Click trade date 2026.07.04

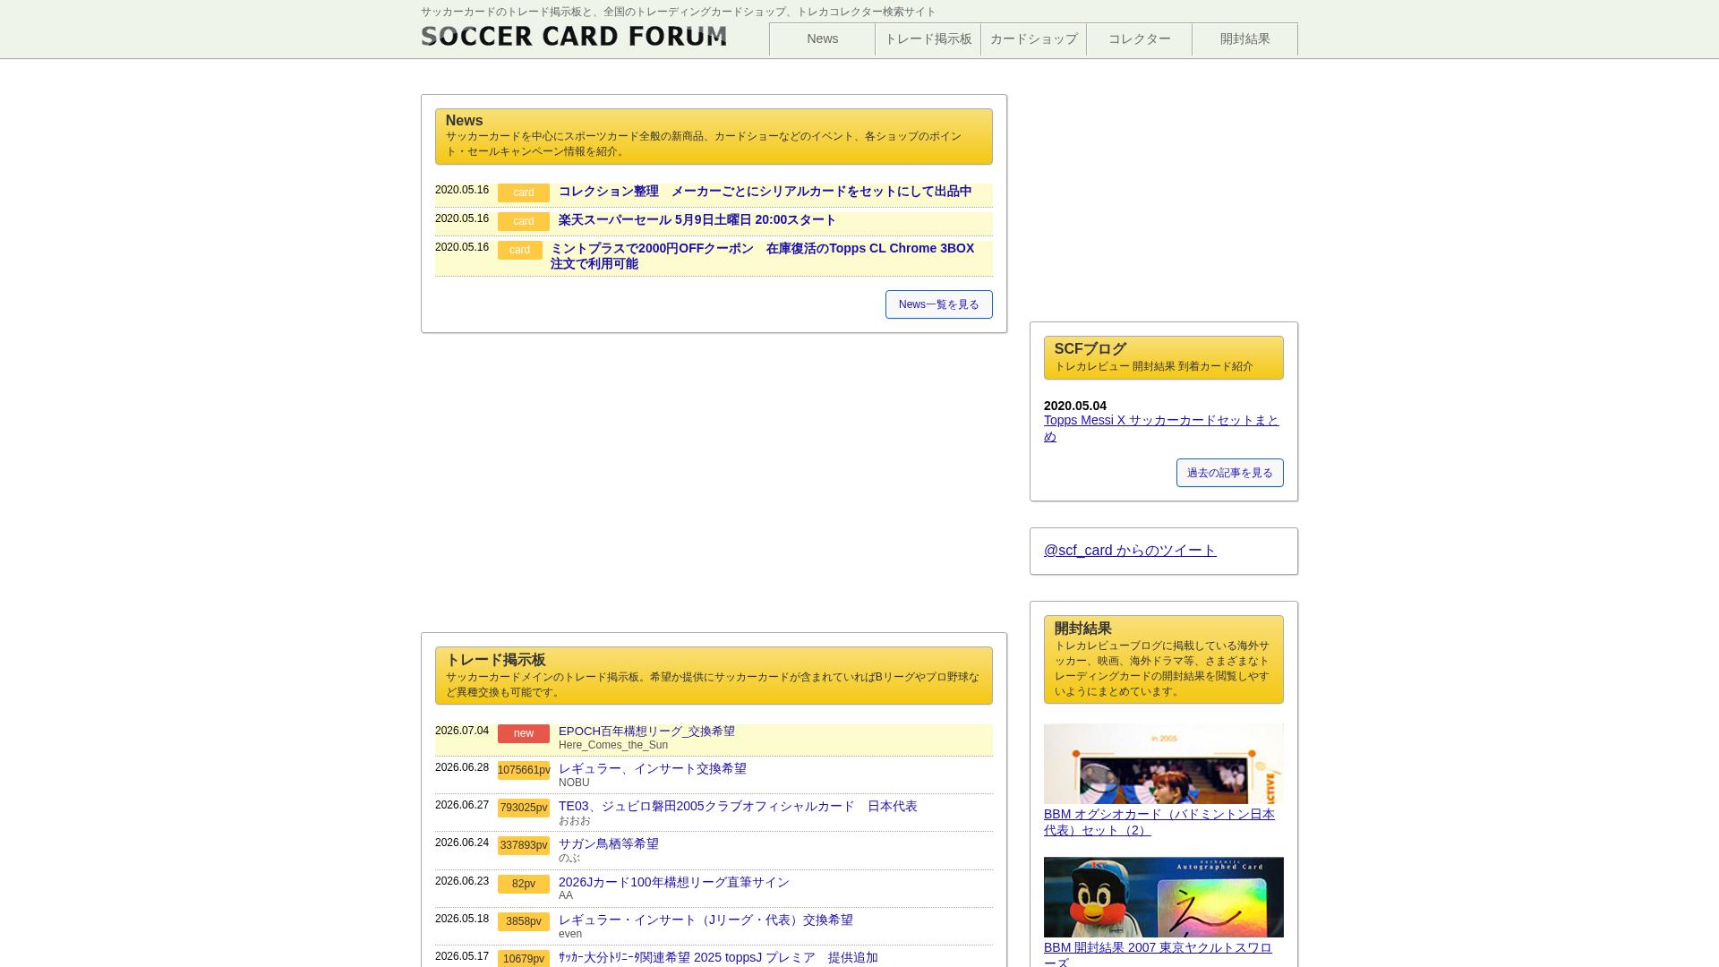tap(462, 732)
